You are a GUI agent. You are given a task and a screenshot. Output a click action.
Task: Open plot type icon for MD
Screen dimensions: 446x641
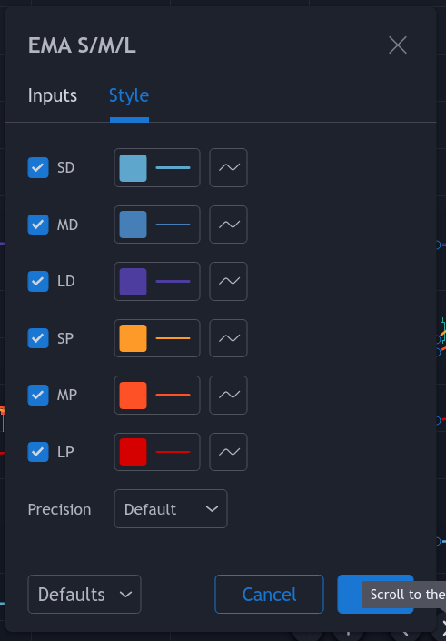pyautogui.click(x=228, y=225)
